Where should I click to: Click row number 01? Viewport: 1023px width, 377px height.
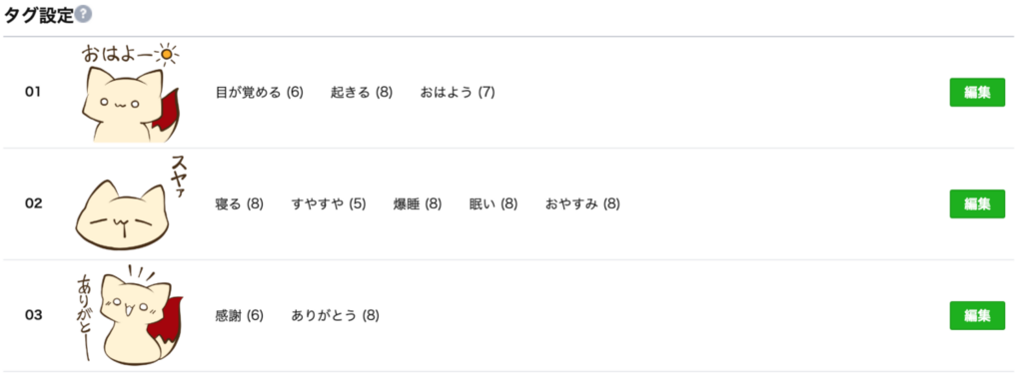point(33,93)
